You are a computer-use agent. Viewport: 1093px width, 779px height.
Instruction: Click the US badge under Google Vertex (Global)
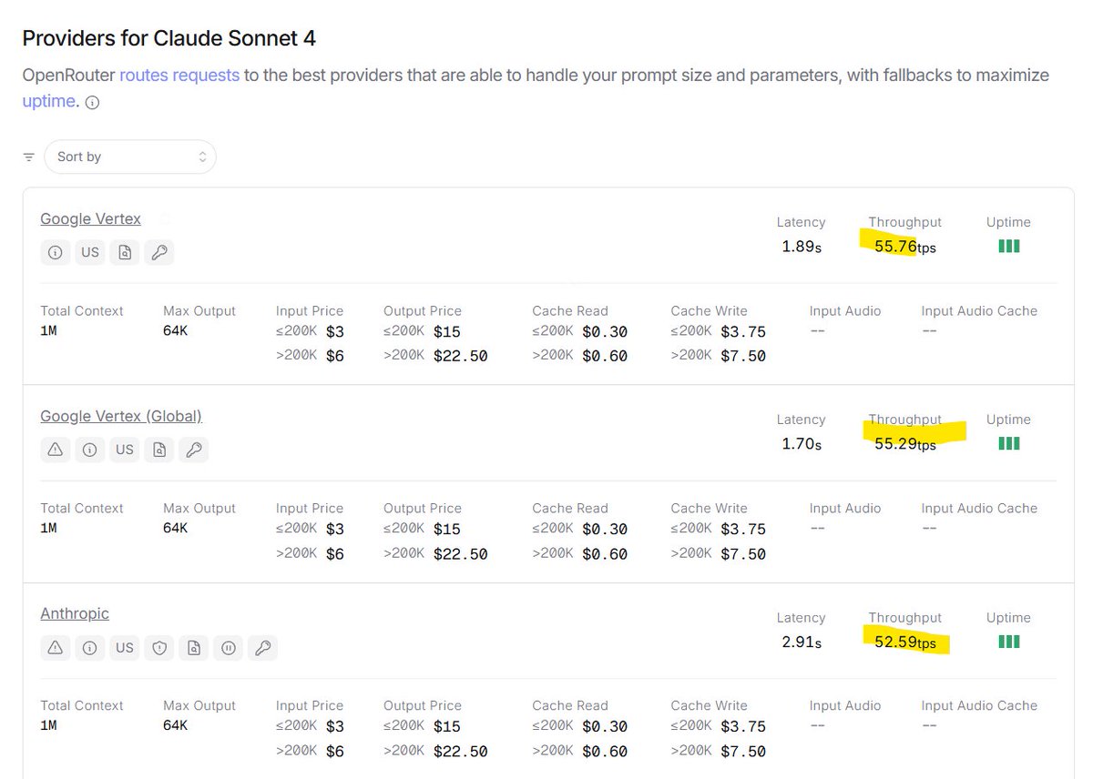pyautogui.click(x=125, y=450)
